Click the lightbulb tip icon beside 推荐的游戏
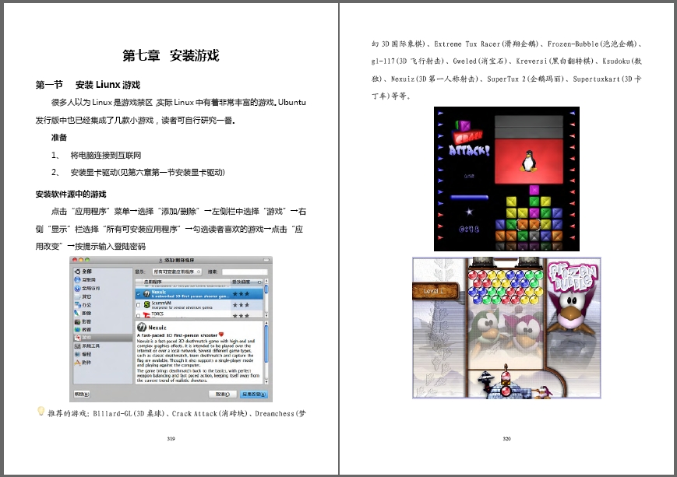 (41, 412)
